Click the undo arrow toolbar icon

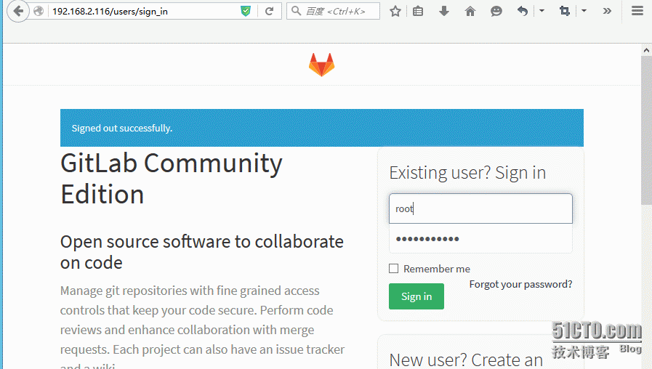point(523,11)
